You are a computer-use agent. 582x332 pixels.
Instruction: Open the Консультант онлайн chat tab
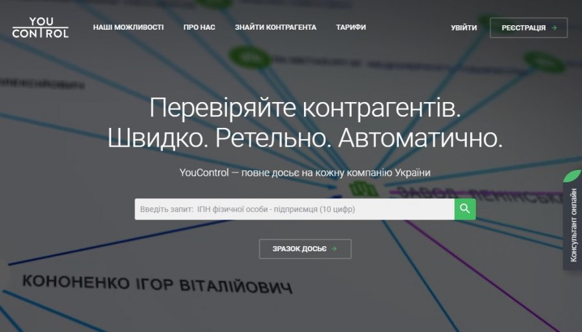coord(573,225)
